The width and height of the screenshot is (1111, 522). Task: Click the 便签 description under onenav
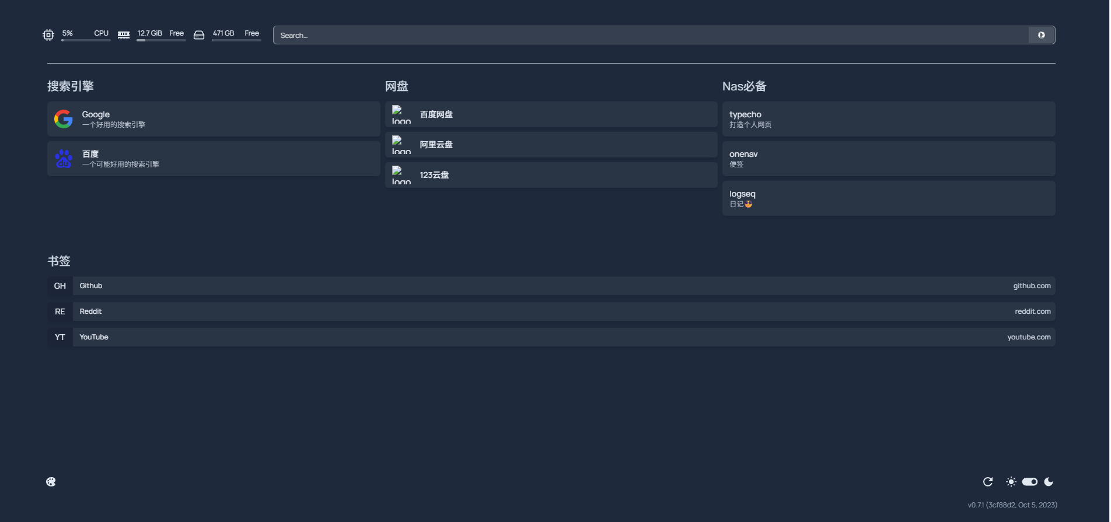point(736,164)
